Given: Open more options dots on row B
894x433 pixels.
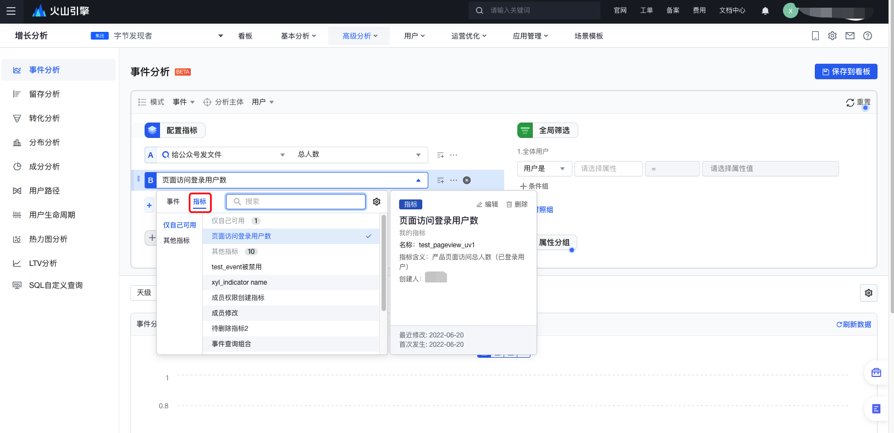Looking at the screenshot, I should (454, 180).
